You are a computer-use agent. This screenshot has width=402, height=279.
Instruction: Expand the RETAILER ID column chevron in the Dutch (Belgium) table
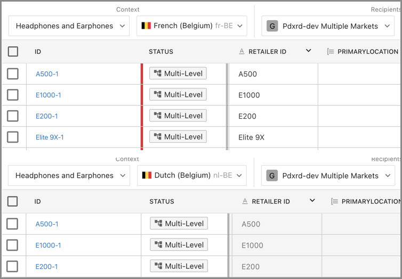click(312, 201)
